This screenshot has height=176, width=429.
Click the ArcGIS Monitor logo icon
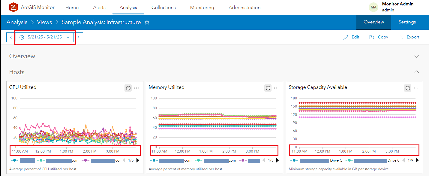tap(13, 7)
